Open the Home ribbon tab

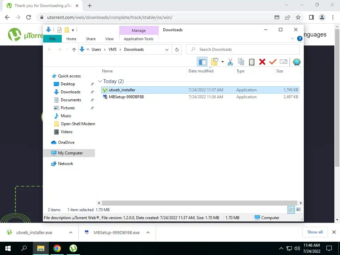click(71, 39)
